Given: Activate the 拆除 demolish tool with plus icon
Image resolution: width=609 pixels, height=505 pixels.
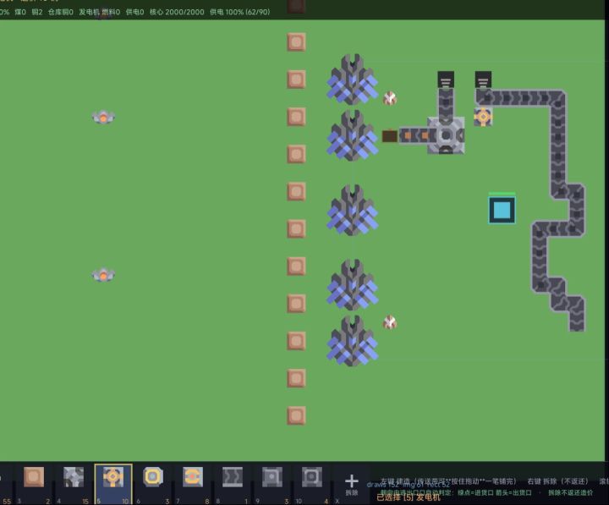Looking at the screenshot, I should click(352, 484).
